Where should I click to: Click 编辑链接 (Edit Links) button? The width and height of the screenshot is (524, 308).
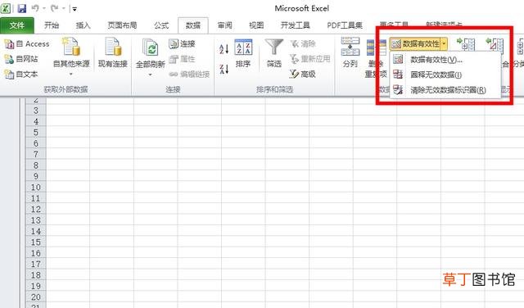[x=189, y=75]
